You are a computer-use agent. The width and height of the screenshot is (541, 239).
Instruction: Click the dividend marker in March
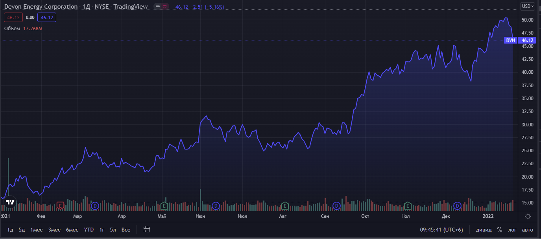(x=94, y=205)
